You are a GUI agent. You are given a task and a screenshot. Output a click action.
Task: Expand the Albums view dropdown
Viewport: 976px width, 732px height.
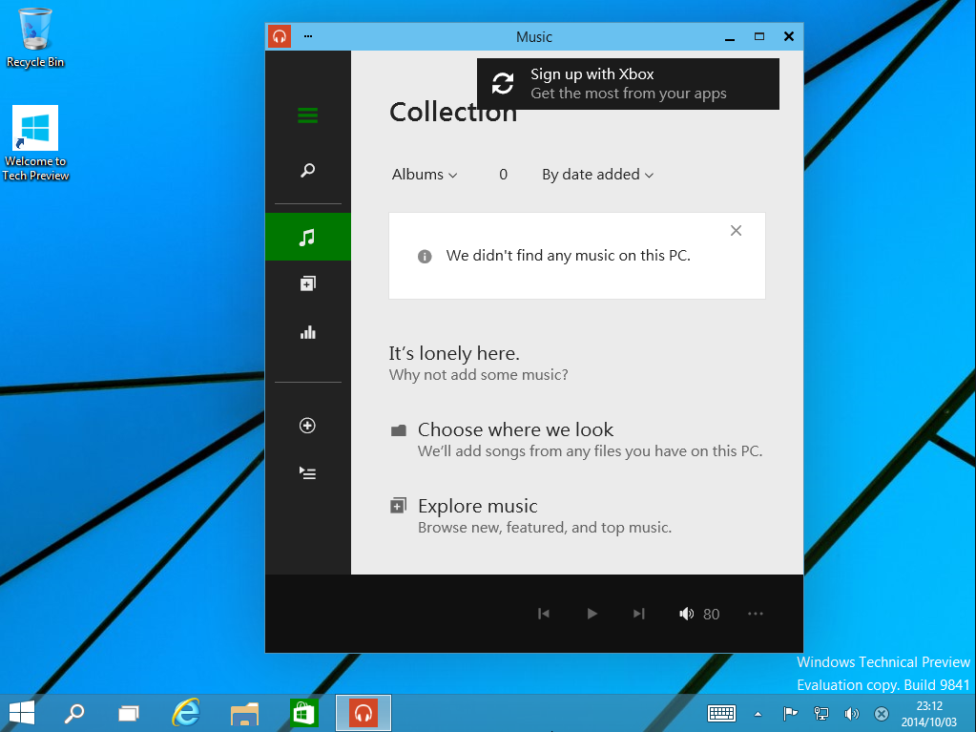425,175
